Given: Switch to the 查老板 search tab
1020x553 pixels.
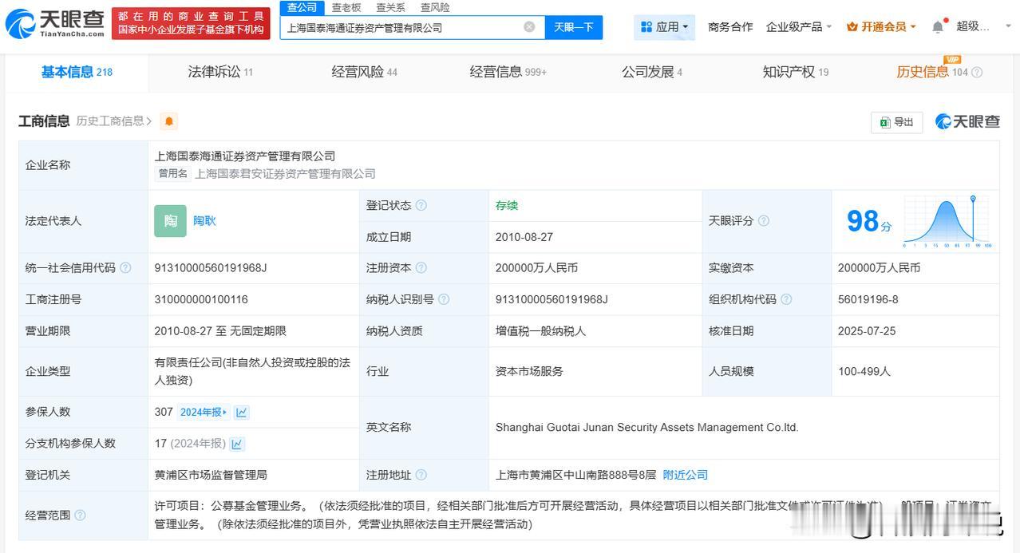Looking at the screenshot, I should [x=346, y=7].
